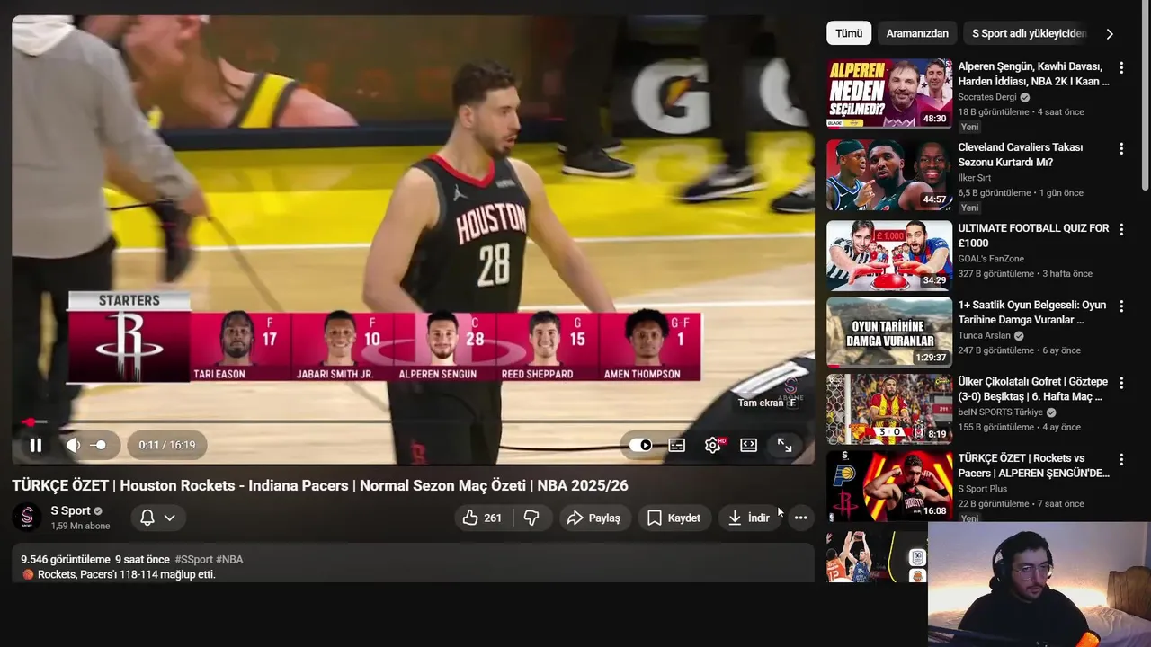Open the S Sport channel name link
The width and height of the screenshot is (1151, 647).
coord(70,510)
